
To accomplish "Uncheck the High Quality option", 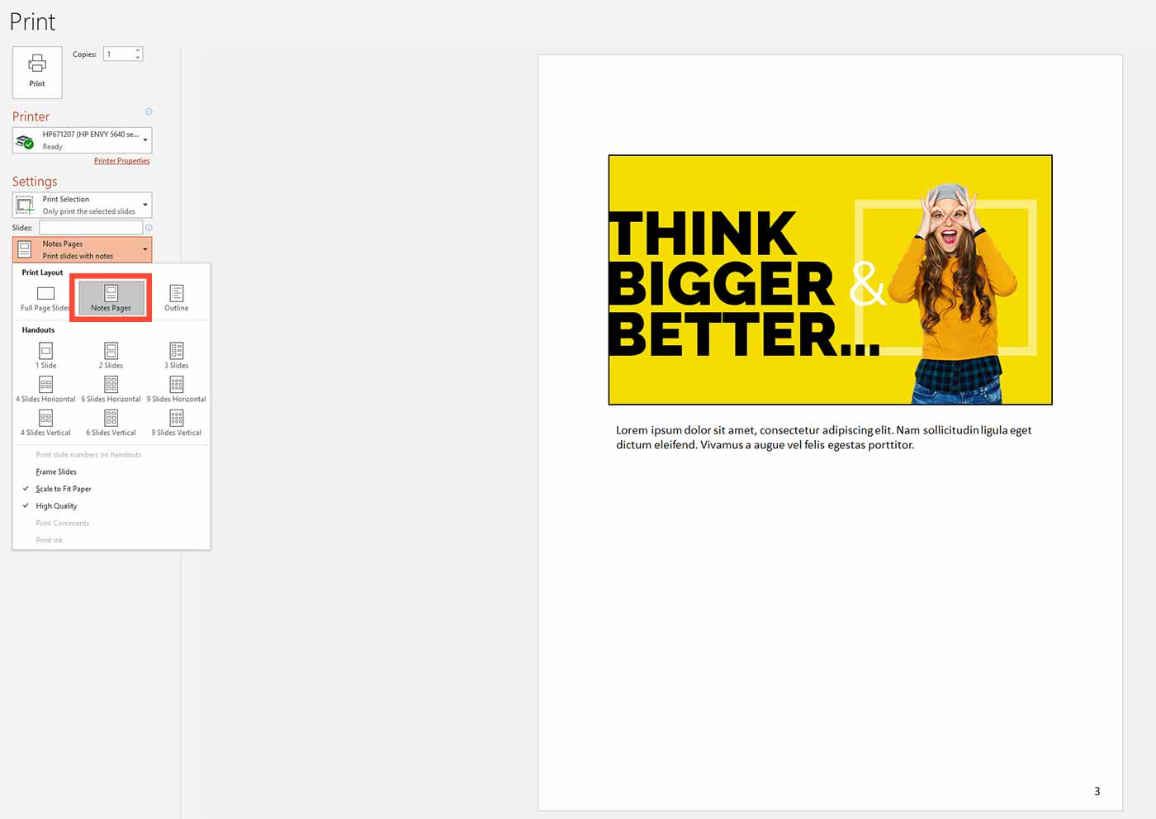I will tap(56, 505).
